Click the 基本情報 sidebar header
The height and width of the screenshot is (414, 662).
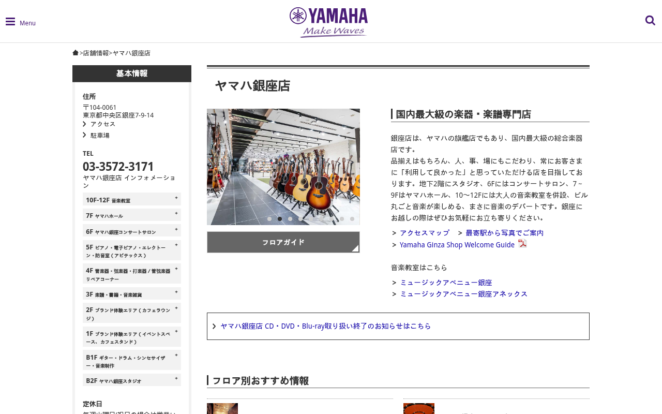click(x=132, y=73)
